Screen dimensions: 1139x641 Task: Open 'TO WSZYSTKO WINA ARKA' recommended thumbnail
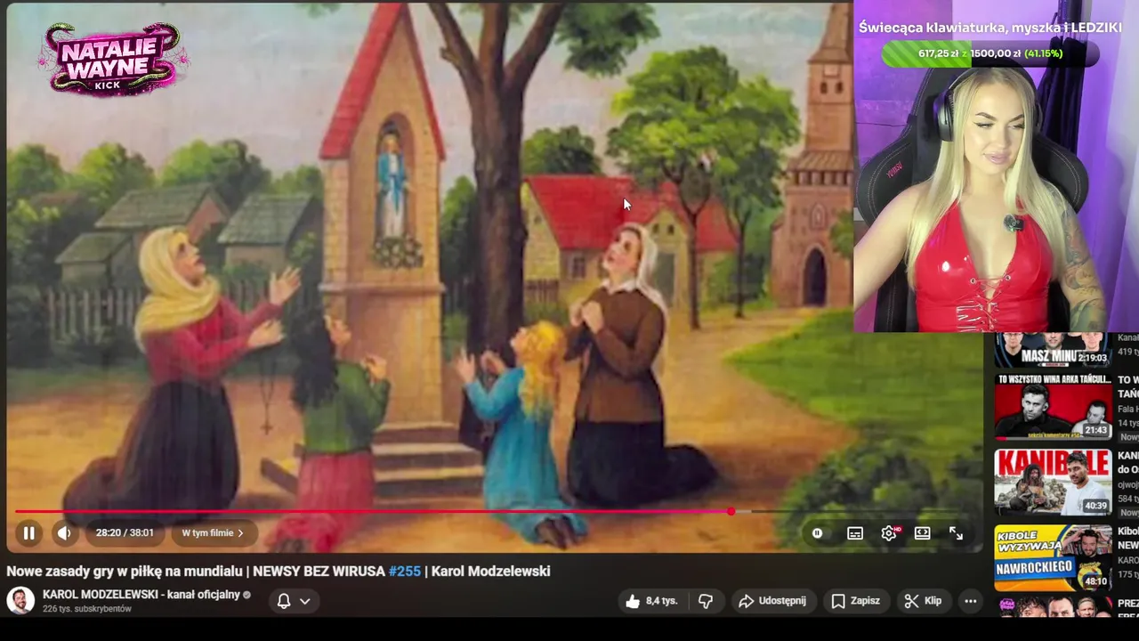coord(1053,407)
